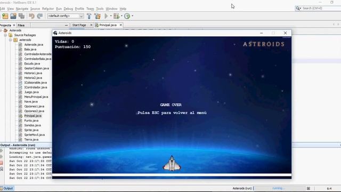Click the New Project toolbar icon

coord(5,16)
